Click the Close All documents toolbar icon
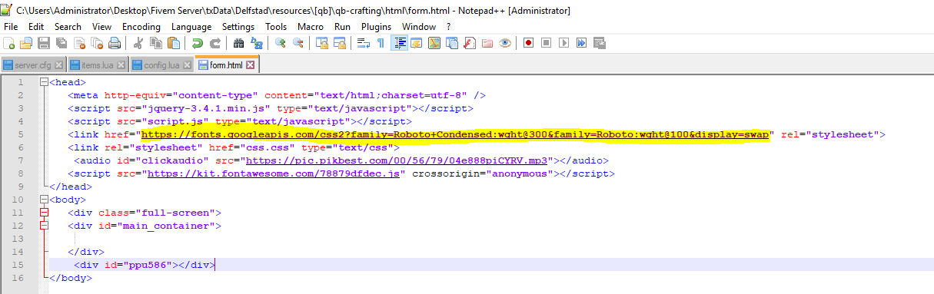 tap(97, 42)
